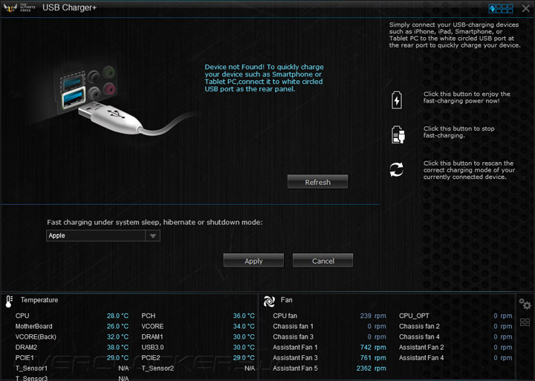Click the Chassis fan 1 row
The width and height of the screenshot is (535, 381).
point(329,327)
